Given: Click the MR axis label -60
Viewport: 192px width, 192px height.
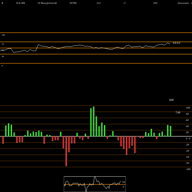Looking at the screenshot, I should click(x=187, y=157).
